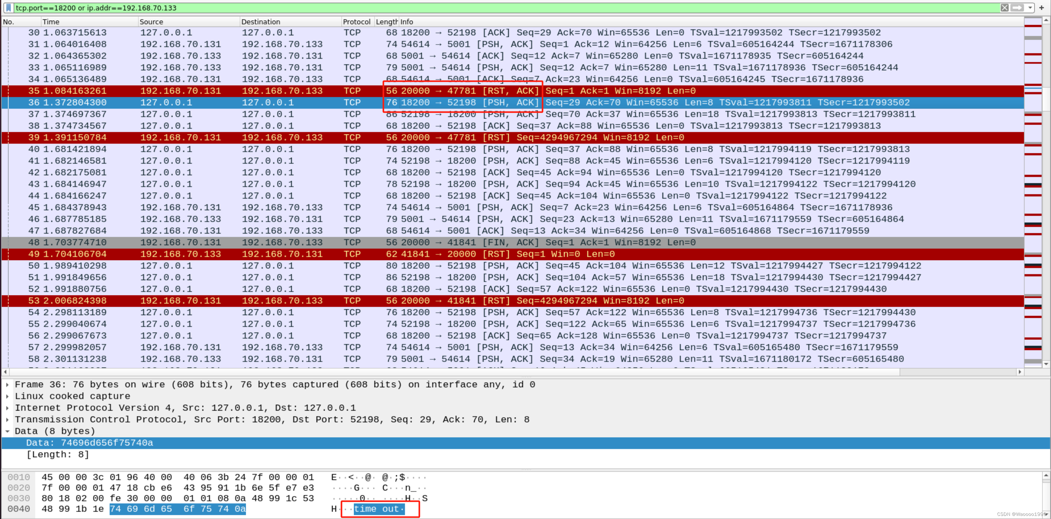Click the packet list scroll-up arrow
This screenshot has height=519, width=1051.
[1046, 20]
